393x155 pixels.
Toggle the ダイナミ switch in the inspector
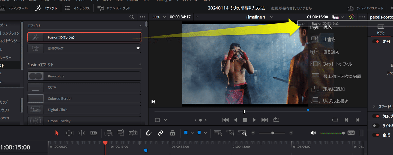[x=376, y=126]
